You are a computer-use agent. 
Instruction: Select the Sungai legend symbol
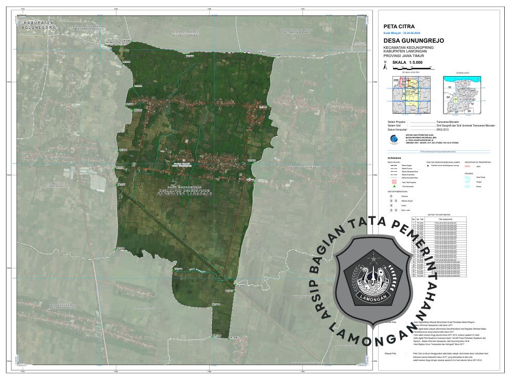[x=468, y=181]
